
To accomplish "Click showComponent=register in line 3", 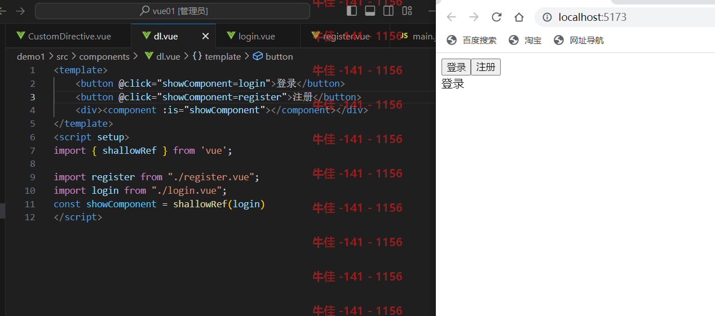I will [x=222, y=97].
